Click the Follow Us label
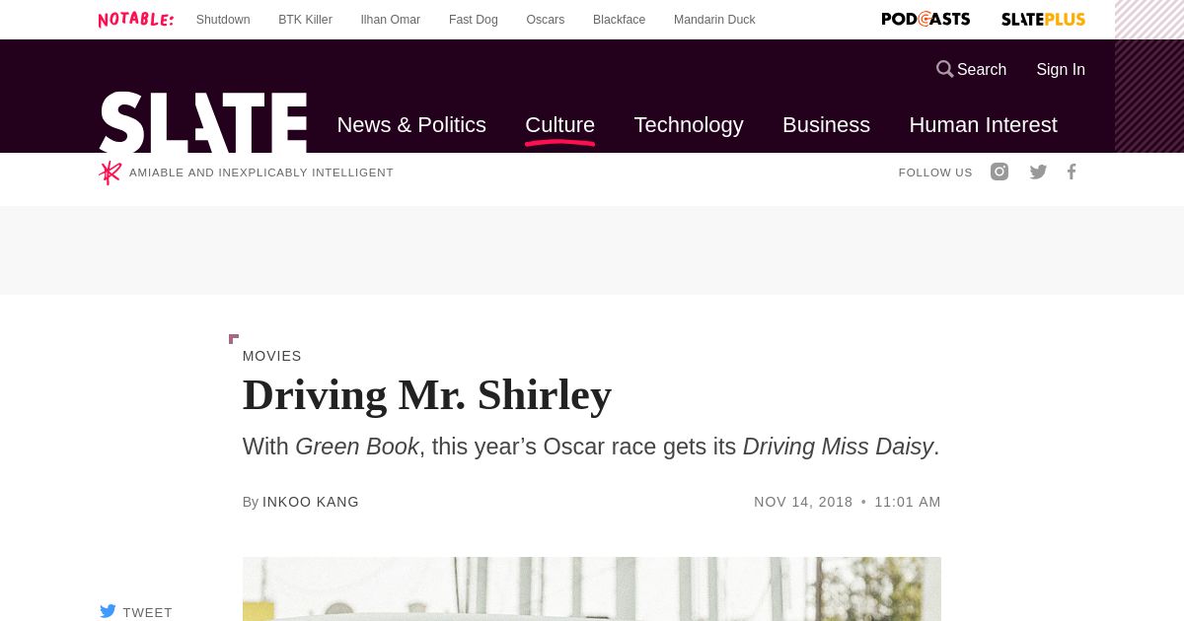The height and width of the screenshot is (621, 1184). click(x=935, y=172)
